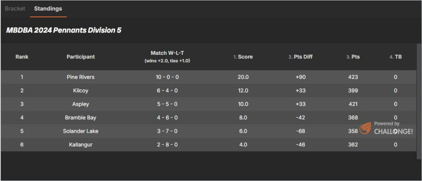Select the Standings tab
The image size is (422, 181).
click(48, 8)
